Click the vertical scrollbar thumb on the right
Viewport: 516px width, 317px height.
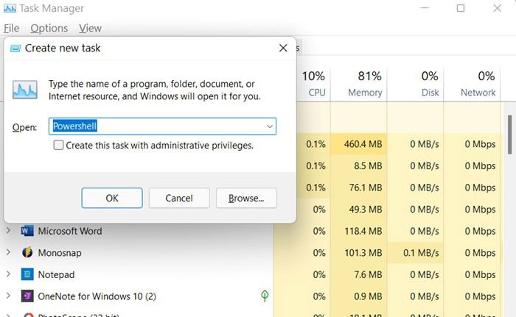[x=510, y=135]
